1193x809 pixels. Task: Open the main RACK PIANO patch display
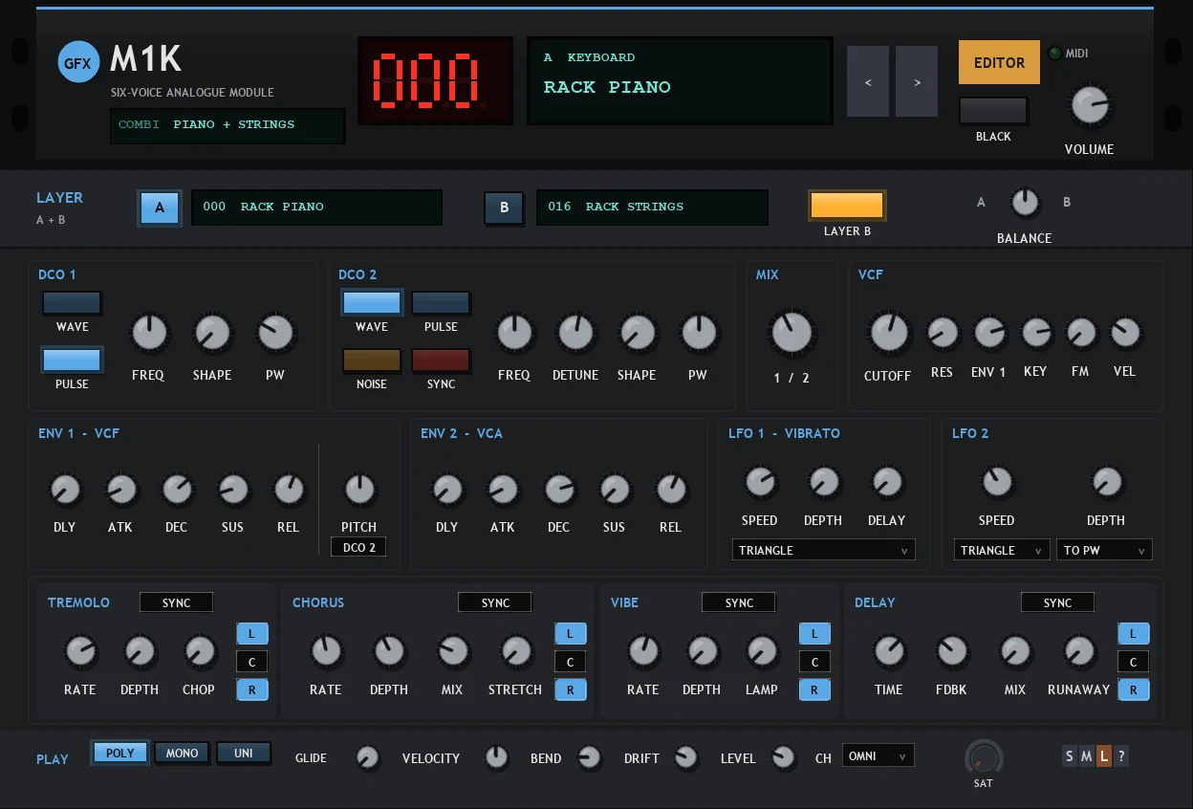click(680, 81)
